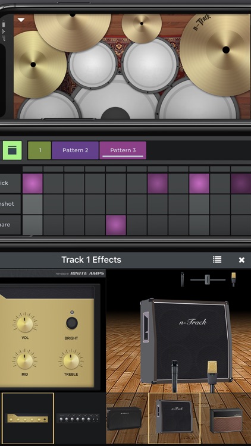Select the gold amp head thumbnail

[27, 419]
